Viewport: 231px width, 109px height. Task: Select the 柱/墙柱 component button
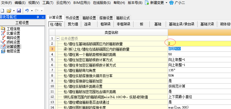[x=56, y=24]
